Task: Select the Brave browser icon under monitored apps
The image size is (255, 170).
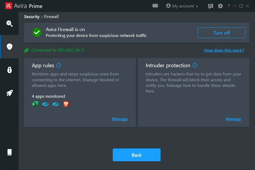Action: (x=66, y=104)
